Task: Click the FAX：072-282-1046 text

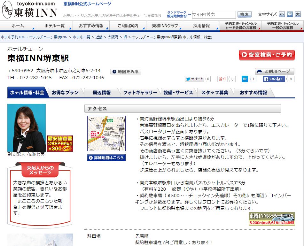Action: (x=82, y=78)
